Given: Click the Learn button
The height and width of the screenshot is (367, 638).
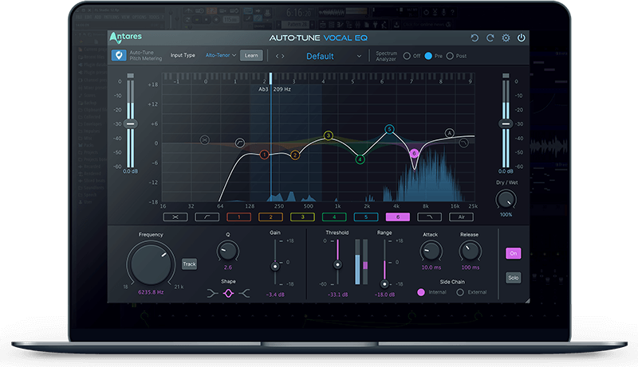Looking at the screenshot, I should (x=251, y=56).
